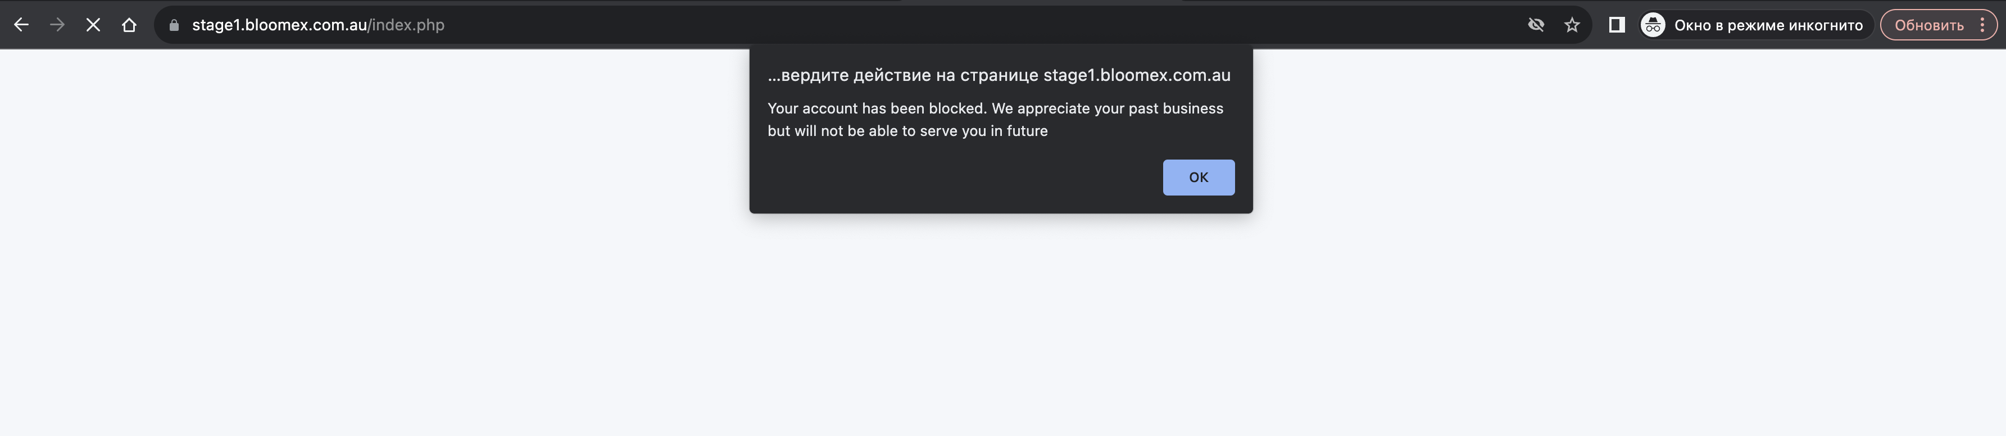Click the 'index.php' part of the URL
This screenshot has width=2006, height=436.
coord(408,25)
